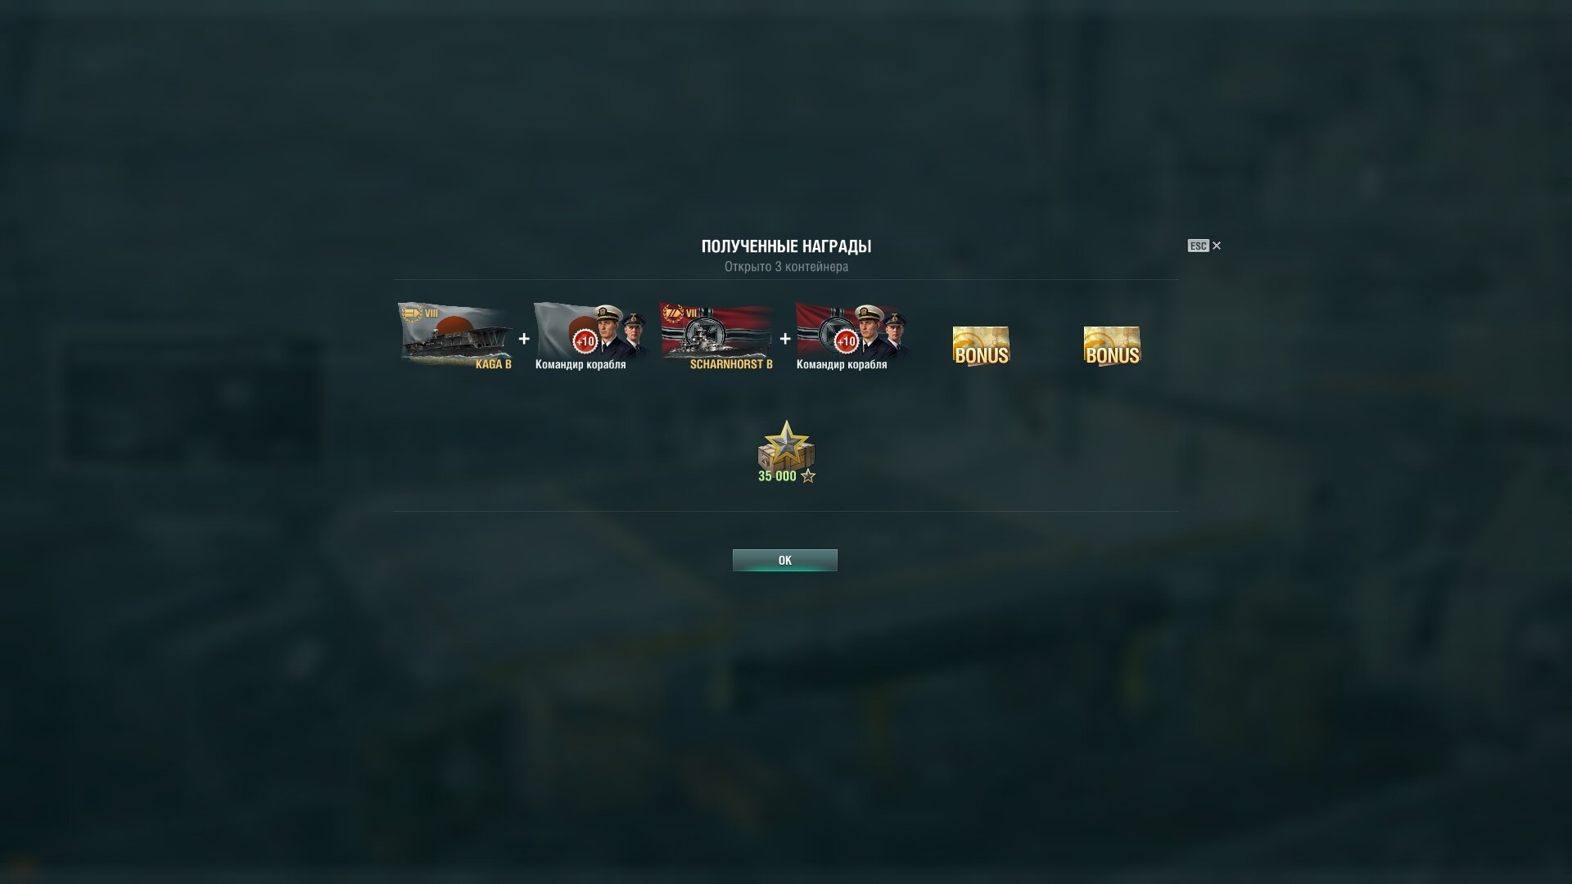Image resolution: width=1572 pixels, height=884 pixels.
Task: Click the KAGA B name label
Action: 494,364
